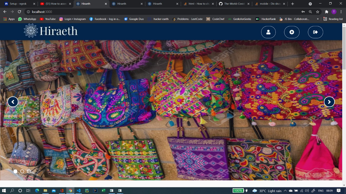The width and height of the screenshot is (346, 194).
Task: Click the browser forward arrow
Action: (x=12, y=12)
